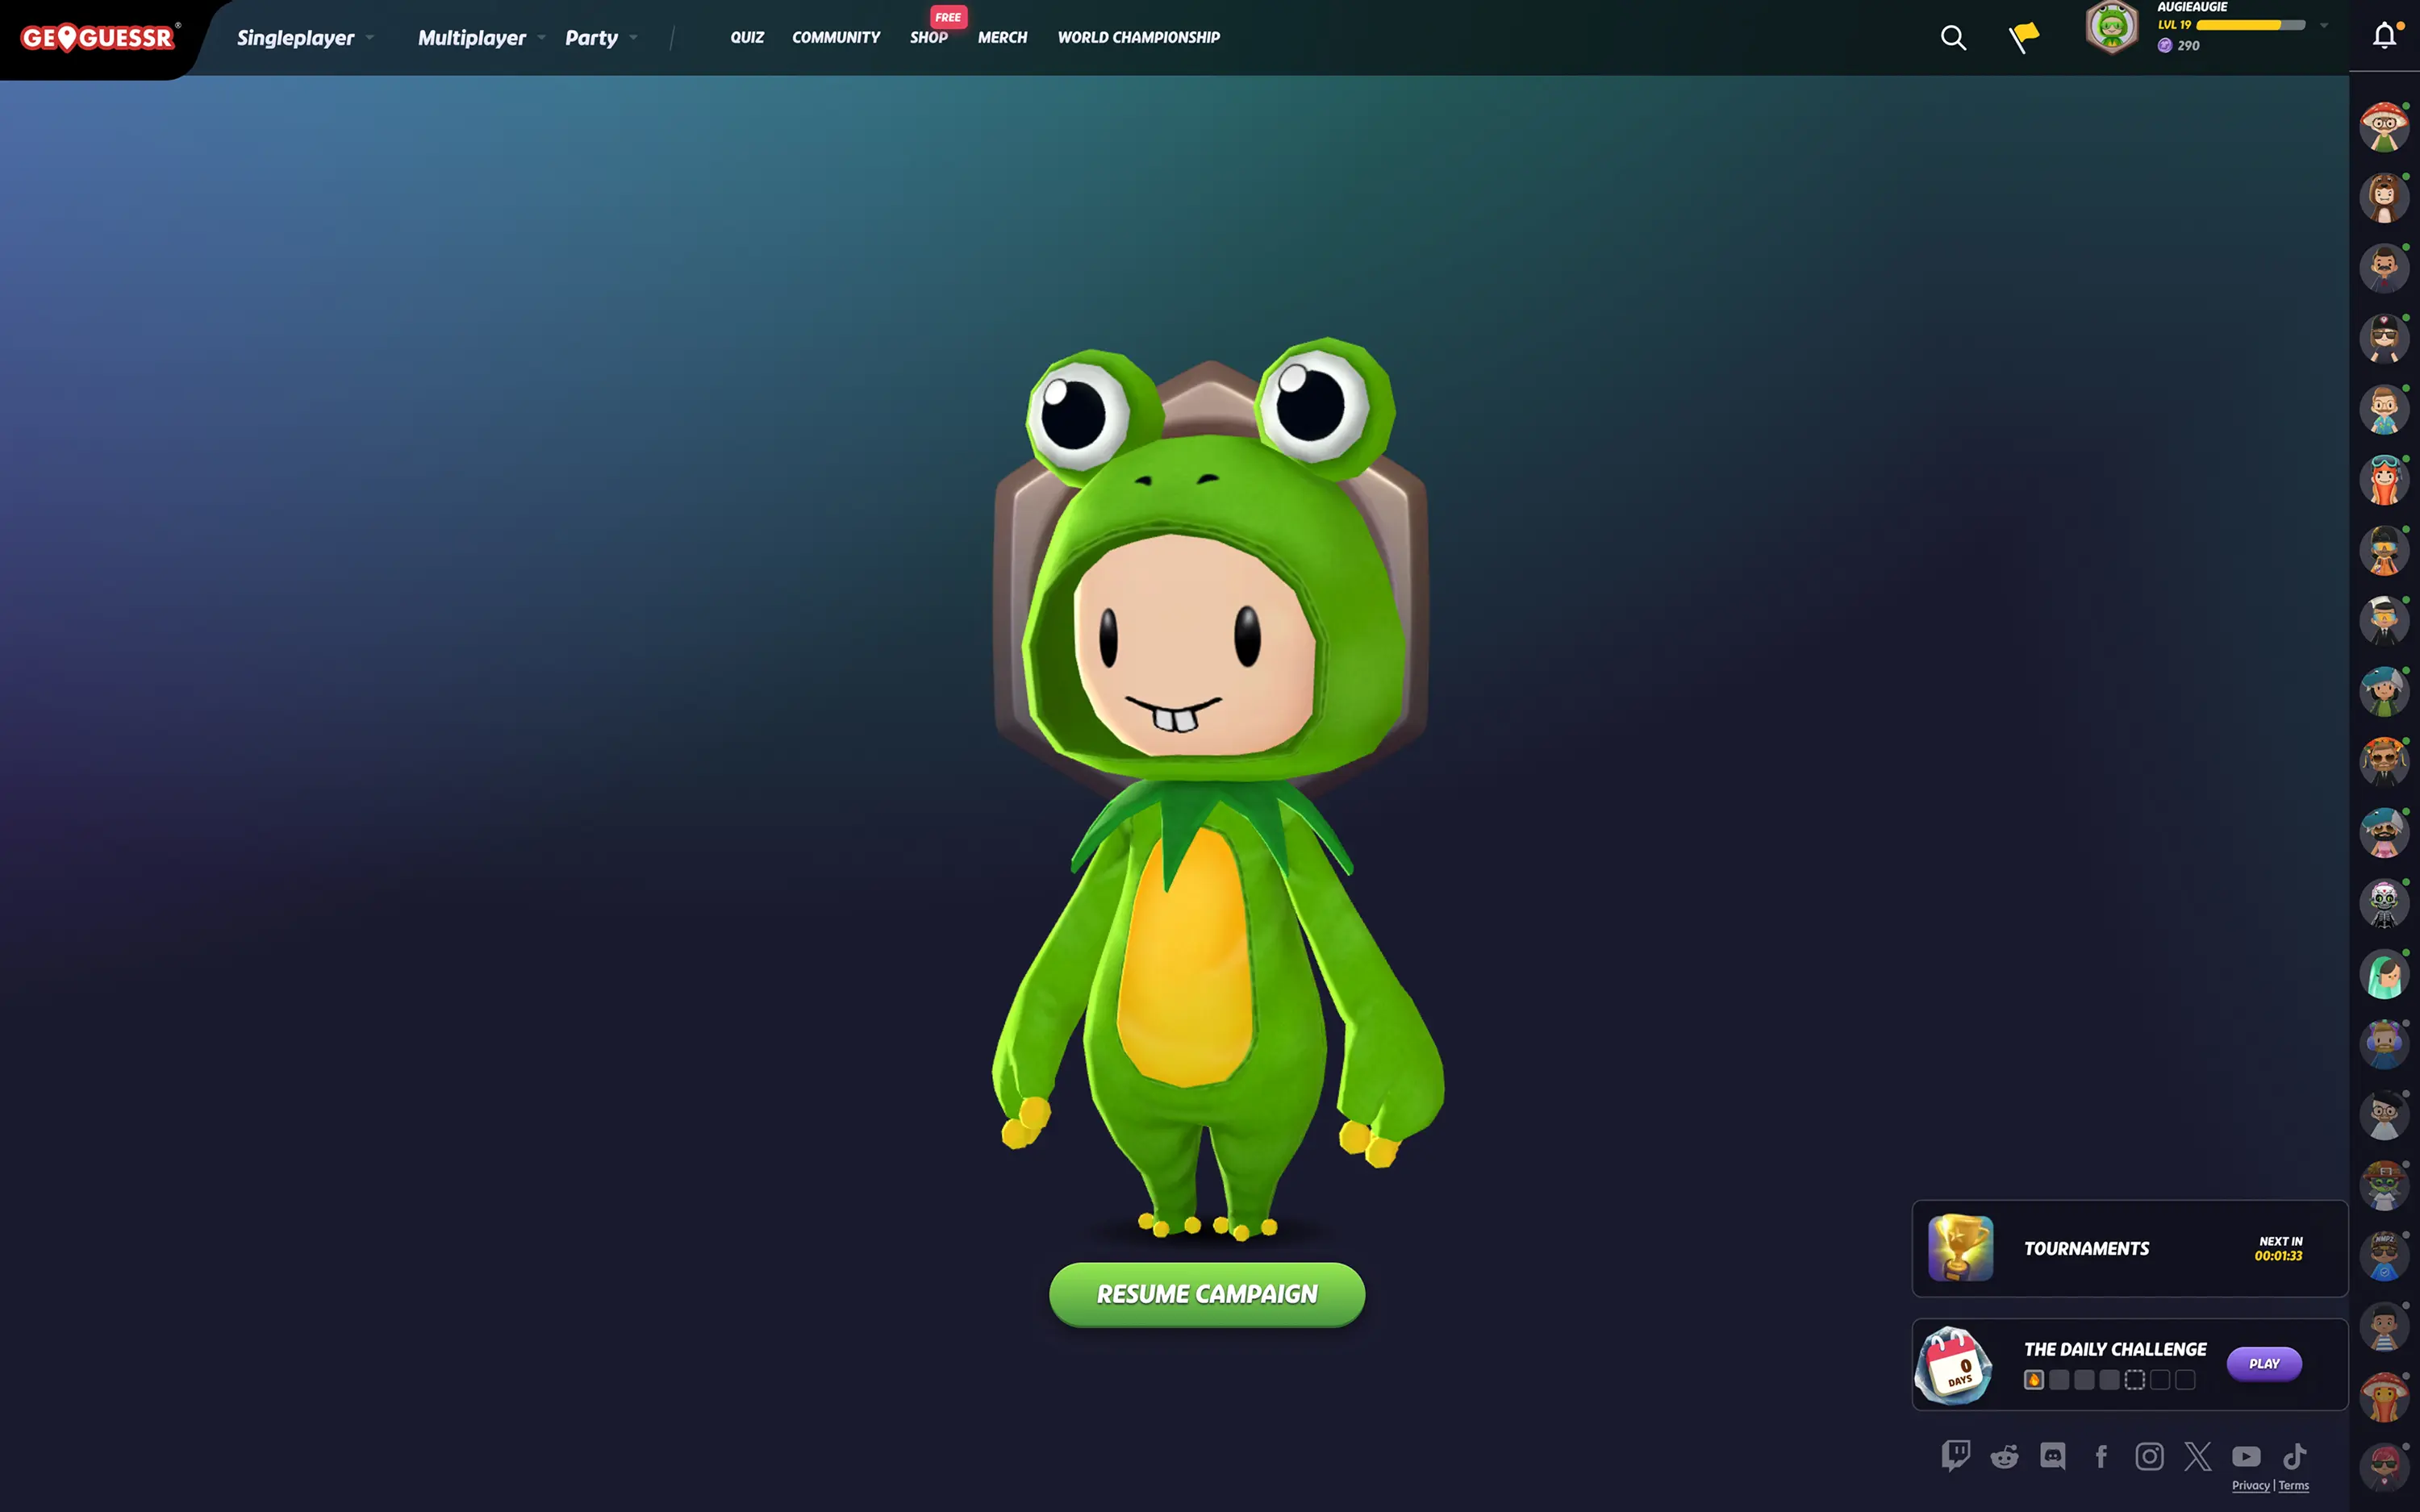2420x1512 pixels.
Task: Open the Terms link
Action: (2294, 1486)
